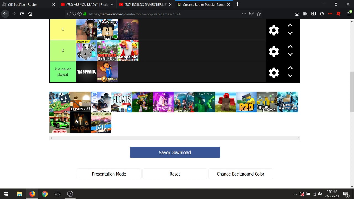
Task: Select the Counter Blox game thumbnail
Action: click(x=101, y=102)
